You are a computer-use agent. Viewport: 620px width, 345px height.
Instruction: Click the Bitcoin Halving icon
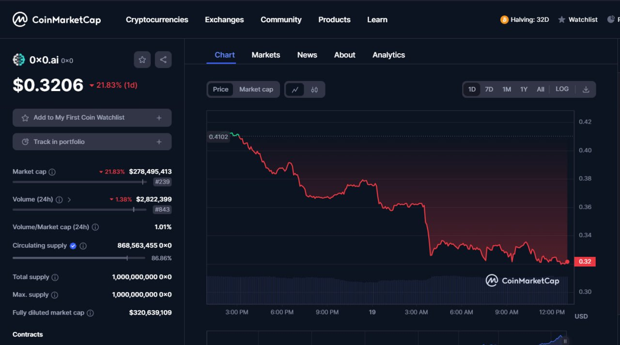504,20
